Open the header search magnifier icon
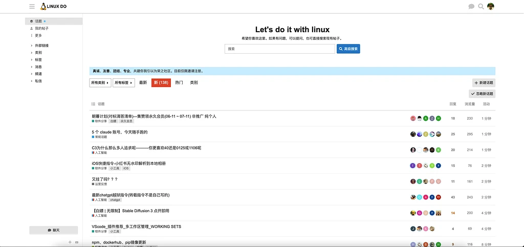This screenshot has height=247, width=524. tap(481, 6)
